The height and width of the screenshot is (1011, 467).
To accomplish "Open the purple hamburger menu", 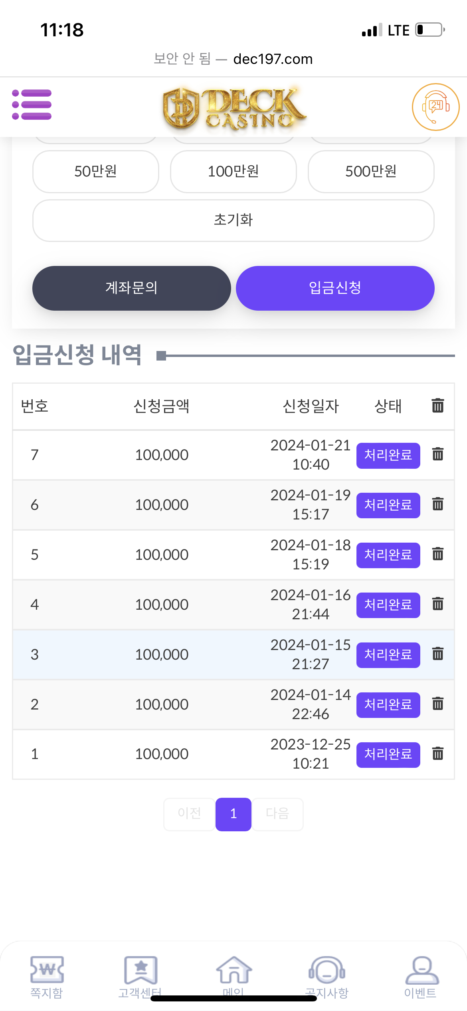I will click(x=32, y=105).
